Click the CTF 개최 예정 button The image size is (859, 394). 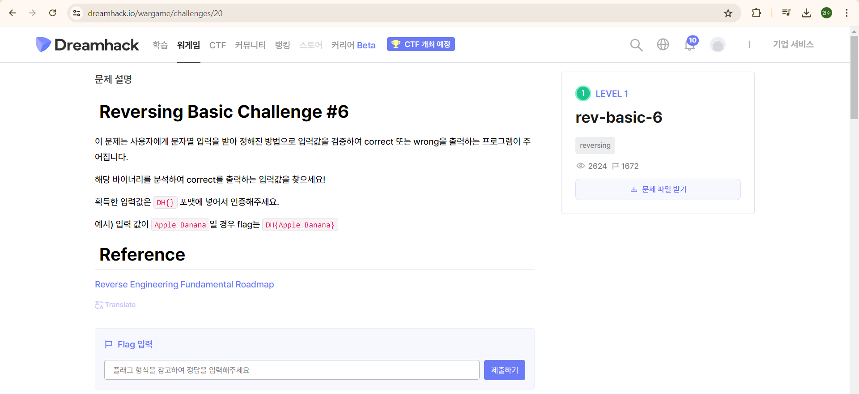pyautogui.click(x=421, y=44)
